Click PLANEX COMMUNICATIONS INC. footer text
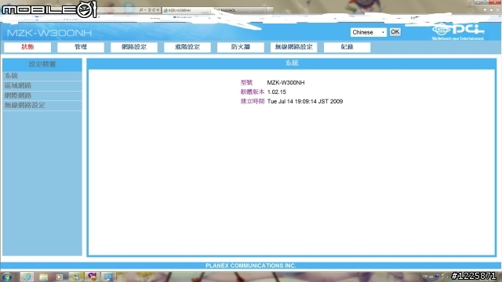This screenshot has width=502, height=282. coord(251,266)
